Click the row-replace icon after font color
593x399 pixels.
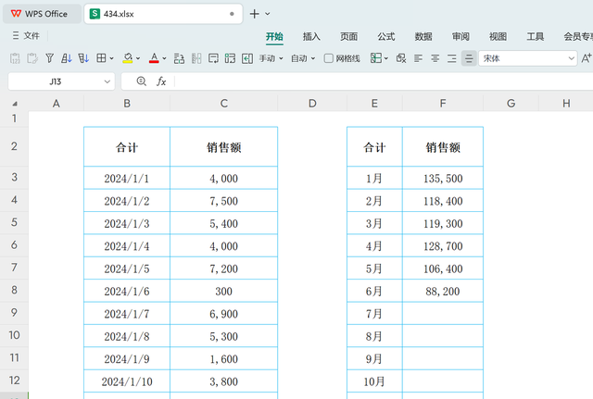[179, 58]
